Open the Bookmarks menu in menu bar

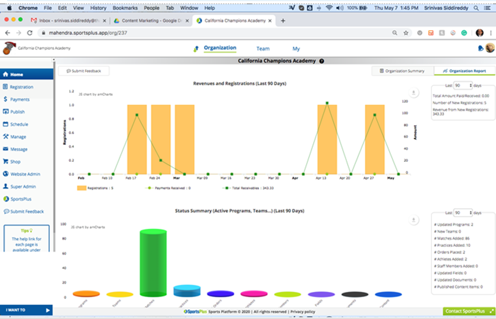[x=125, y=8]
